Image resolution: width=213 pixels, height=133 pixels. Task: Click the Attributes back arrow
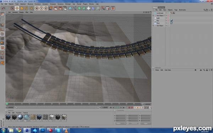(195, 70)
